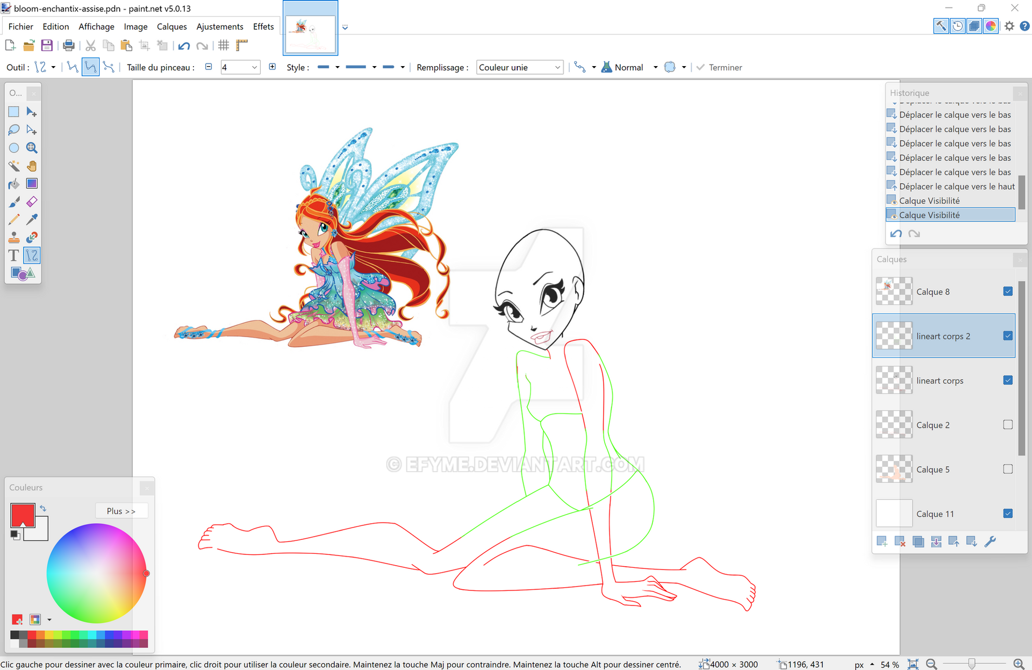The height and width of the screenshot is (670, 1032).
Task: Toggle the pixel grid icon
Action: click(x=224, y=46)
